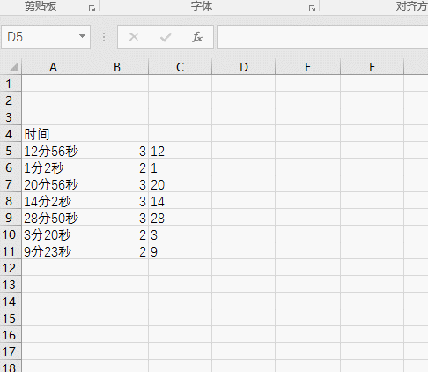Viewport: 428px width, 372px height.
Task: Click the Enter checkmark icon
Action: (166, 37)
